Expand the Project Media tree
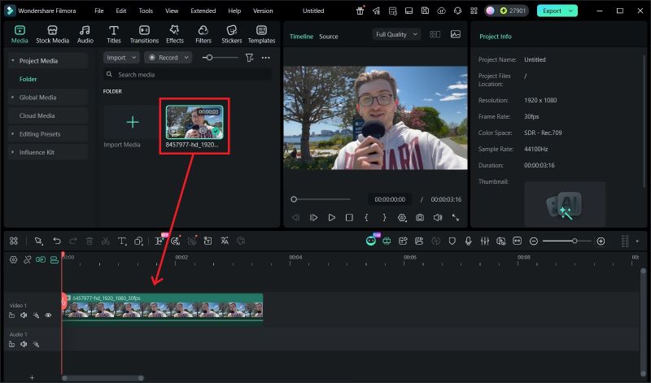Image resolution: width=651 pixels, height=383 pixels. pos(13,61)
